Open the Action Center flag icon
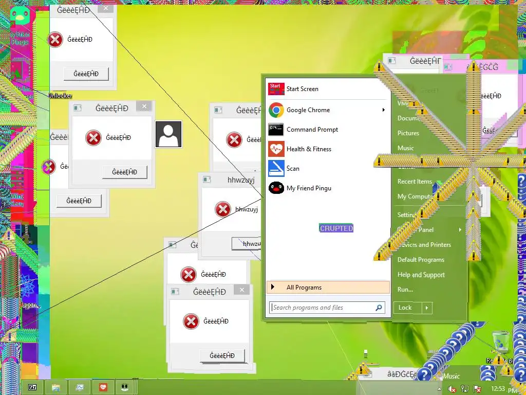This screenshot has height=395, width=526. click(477, 389)
